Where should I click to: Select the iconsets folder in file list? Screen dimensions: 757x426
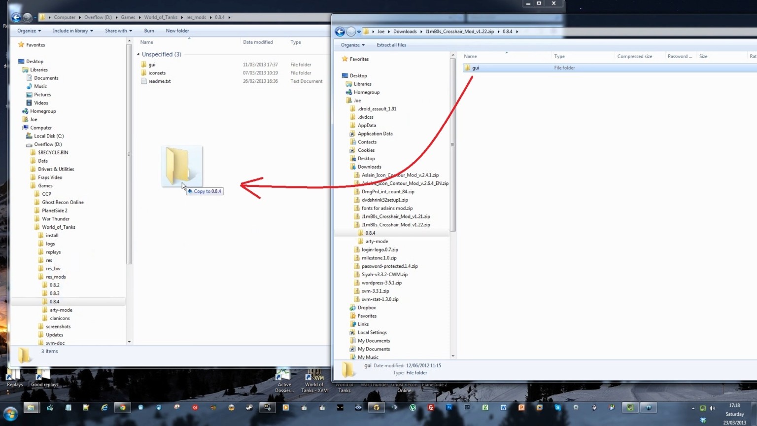(x=157, y=73)
